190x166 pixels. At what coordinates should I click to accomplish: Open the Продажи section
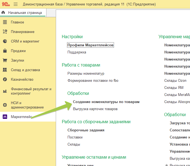coord(18,51)
